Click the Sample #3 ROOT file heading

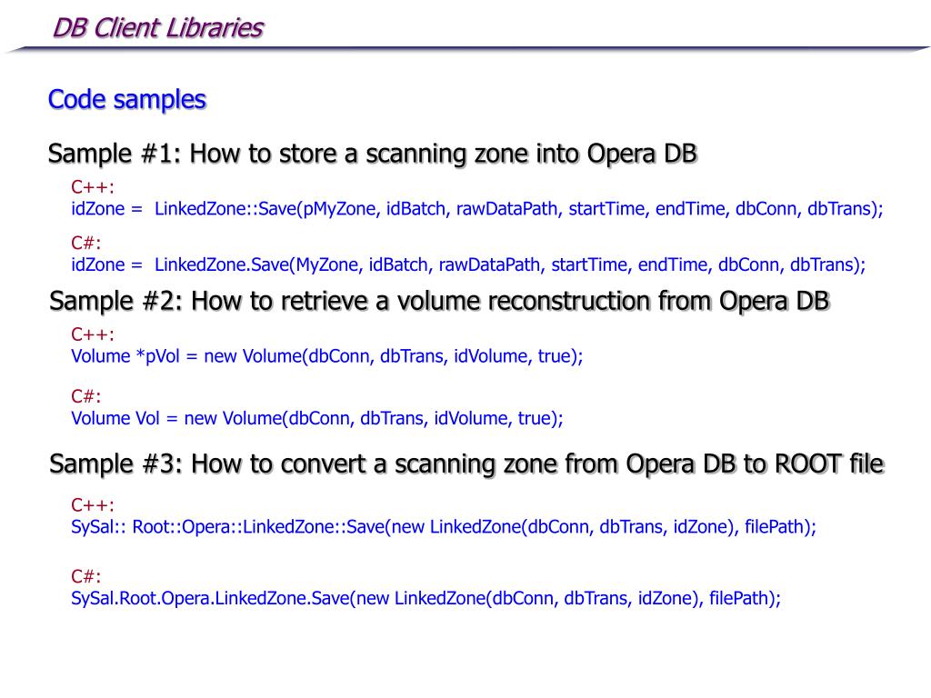tap(466, 464)
